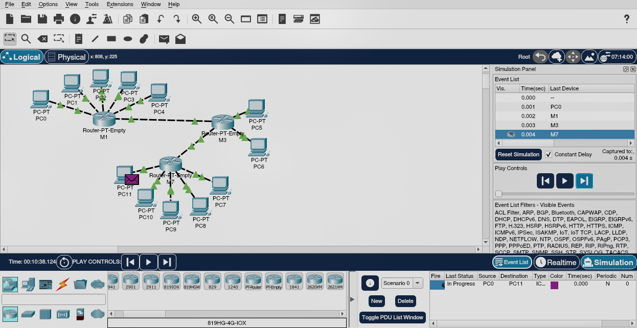The height and width of the screenshot is (328, 637).
Task: Uncheck the Constant Delay checkbox
Action: [549, 154]
